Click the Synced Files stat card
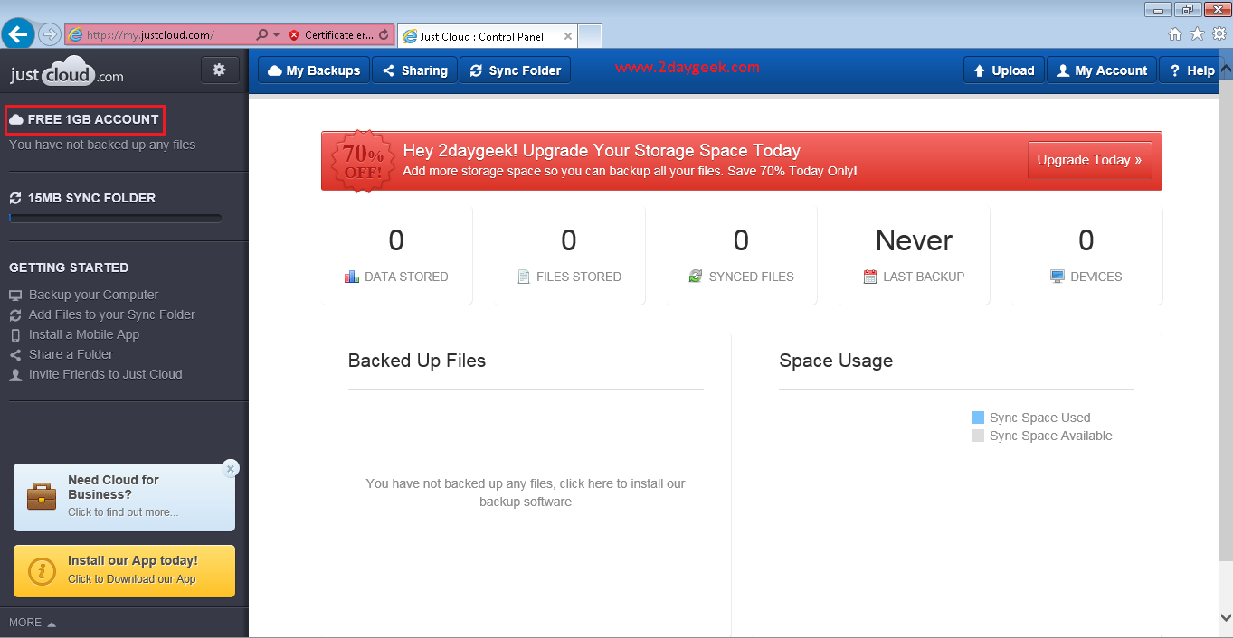 coord(741,256)
